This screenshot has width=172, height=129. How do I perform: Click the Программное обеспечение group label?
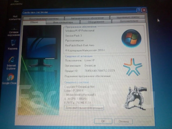pyautogui.click(x=81, y=27)
